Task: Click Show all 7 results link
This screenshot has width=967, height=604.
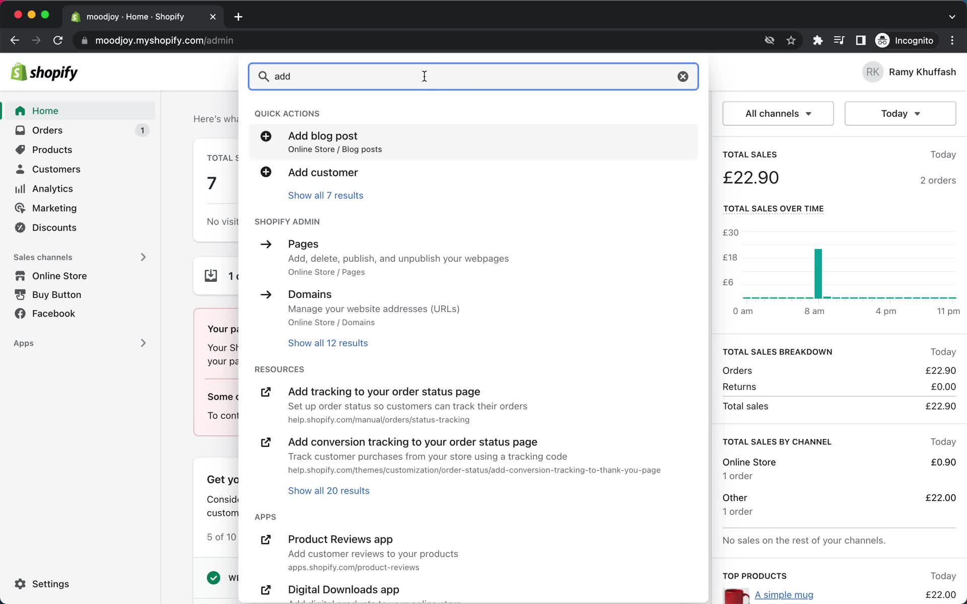Action: tap(326, 195)
